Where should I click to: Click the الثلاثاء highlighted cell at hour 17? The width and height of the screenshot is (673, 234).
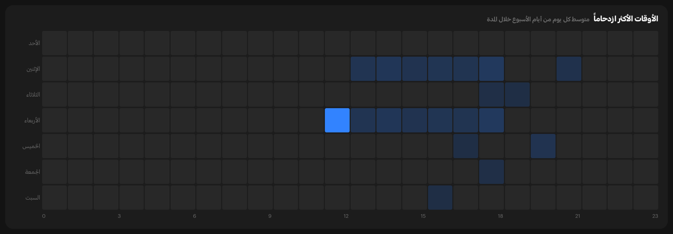492,95
